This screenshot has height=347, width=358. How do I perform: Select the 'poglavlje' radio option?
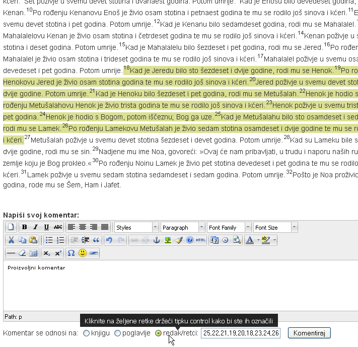[117, 333]
